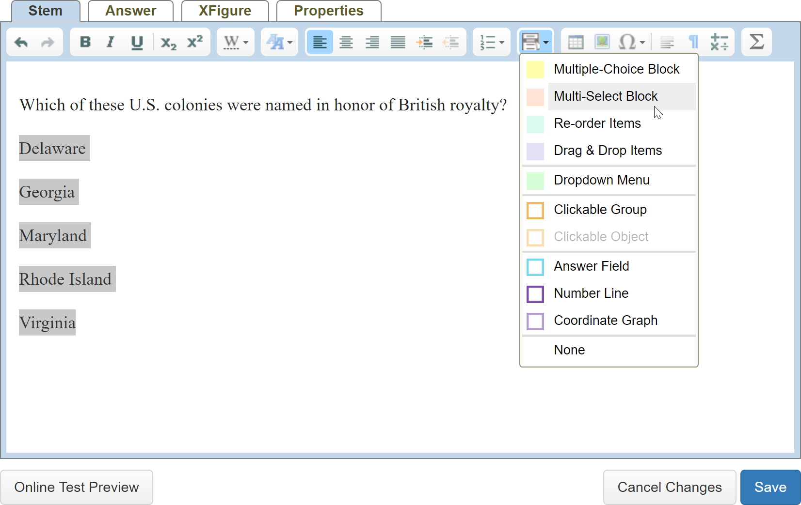The width and height of the screenshot is (801, 505).
Task: Choose Re-order Items
Action: [x=609, y=123]
